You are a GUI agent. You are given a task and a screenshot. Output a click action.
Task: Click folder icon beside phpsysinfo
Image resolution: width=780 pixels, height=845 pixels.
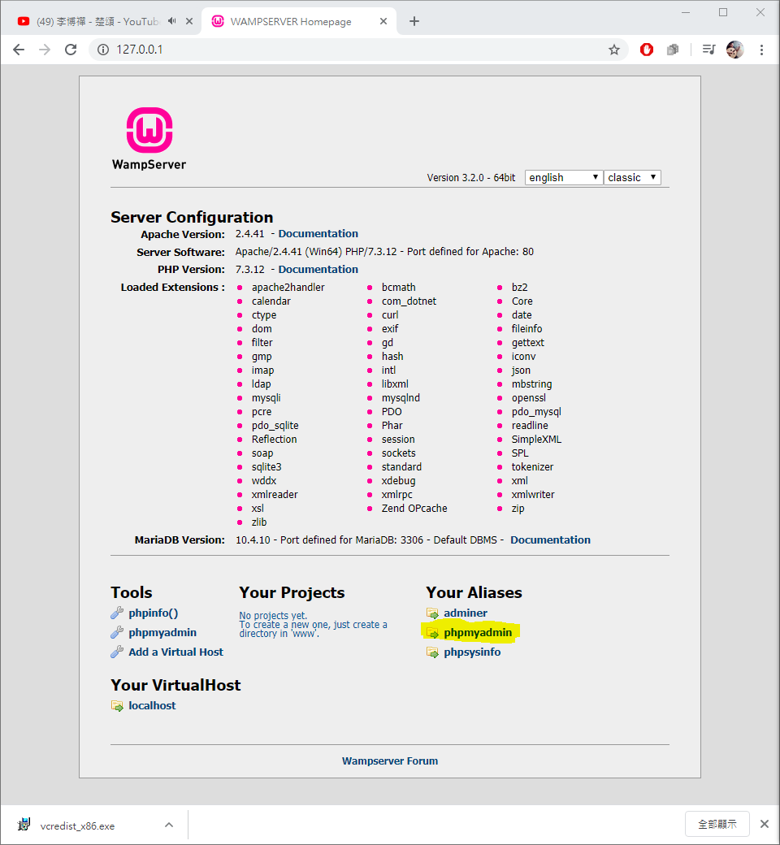point(432,652)
